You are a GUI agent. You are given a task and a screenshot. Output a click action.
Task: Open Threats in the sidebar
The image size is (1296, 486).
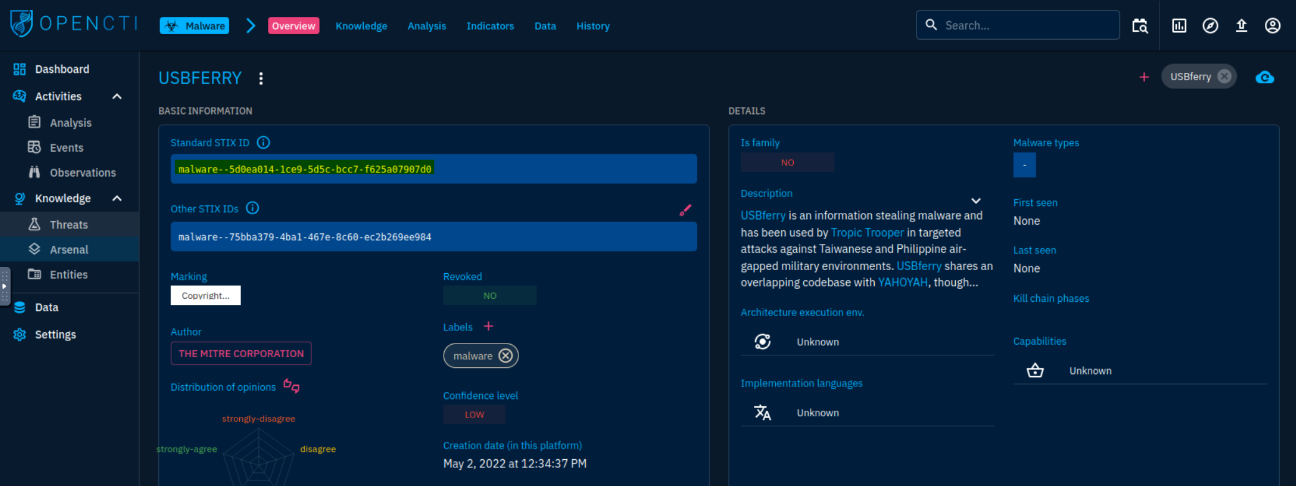pos(69,225)
